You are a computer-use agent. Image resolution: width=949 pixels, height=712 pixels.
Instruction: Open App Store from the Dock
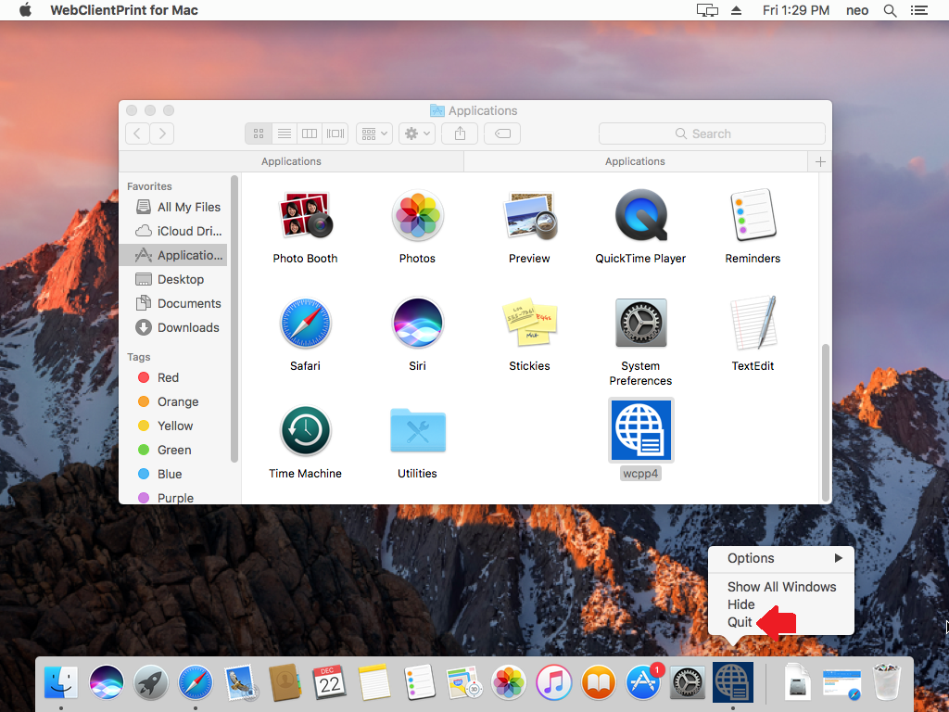643,682
